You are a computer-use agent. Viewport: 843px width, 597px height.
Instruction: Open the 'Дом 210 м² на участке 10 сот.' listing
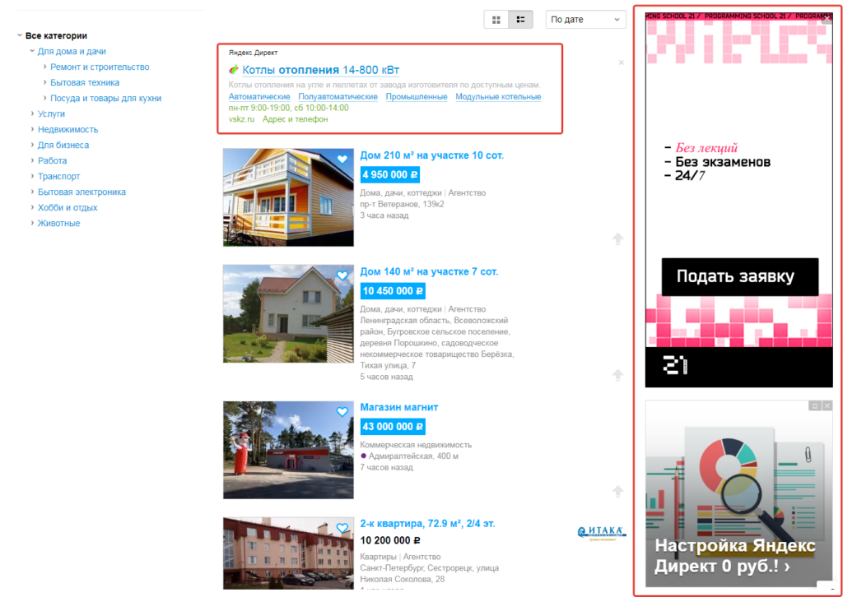point(431,155)
